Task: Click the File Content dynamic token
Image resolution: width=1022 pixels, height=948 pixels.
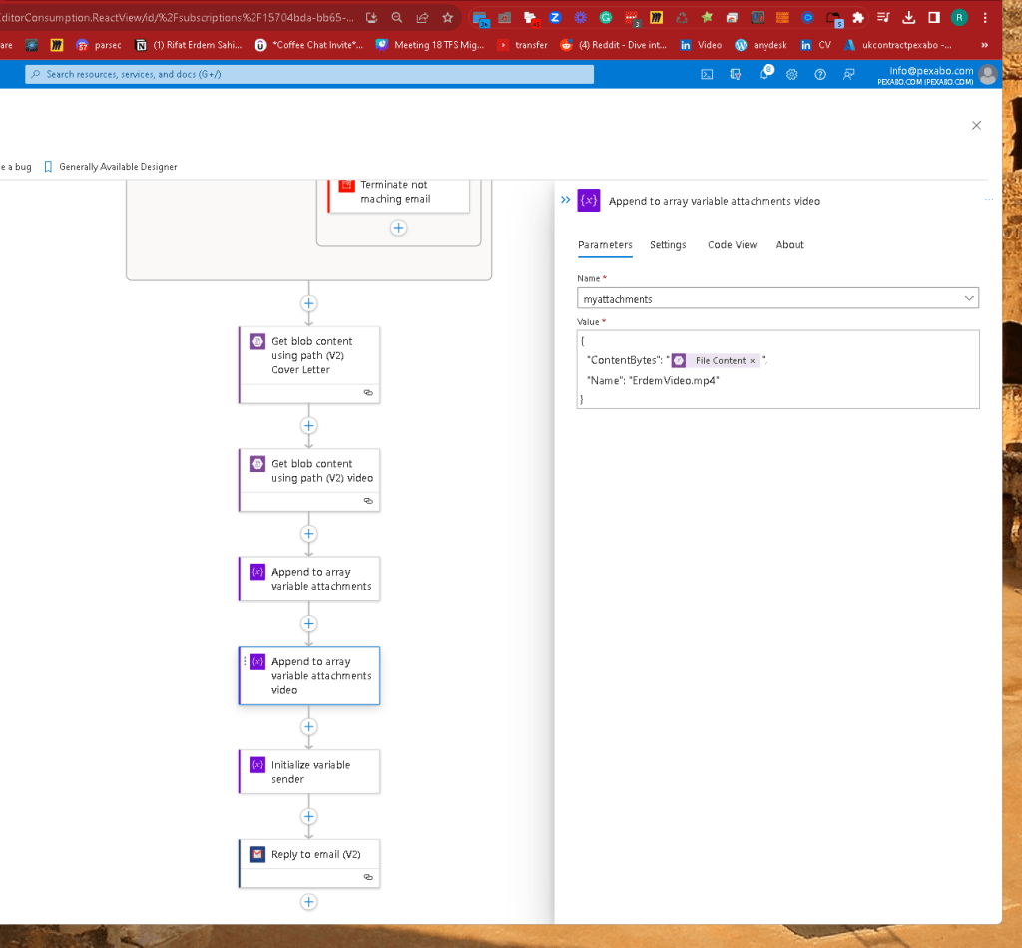Action: coord(715,361)
